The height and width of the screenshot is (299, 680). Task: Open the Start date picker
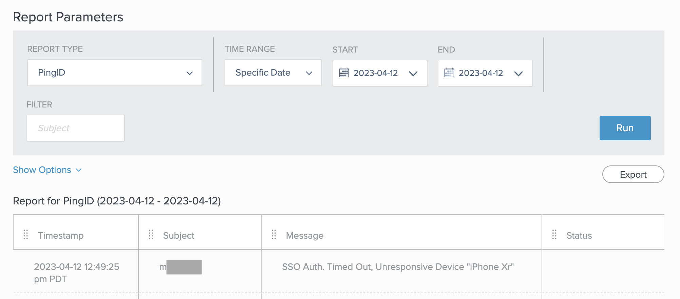380,73
